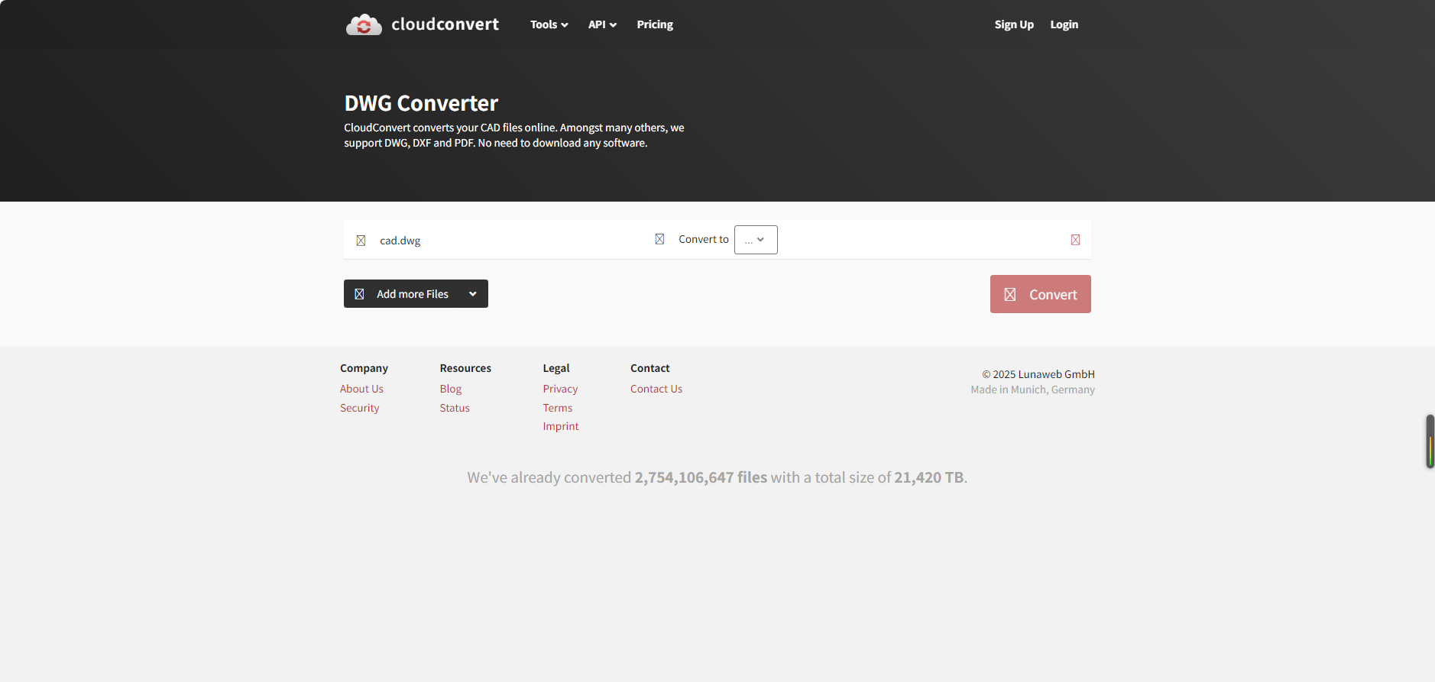Click the Sign Up link
Viewport: 1435px width, 682px height.
pos(1013,24)
